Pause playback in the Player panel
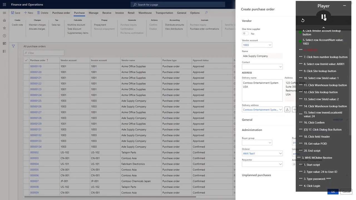Image resolution: width=356 pixels, height=200 pixels. pos(323,17)
